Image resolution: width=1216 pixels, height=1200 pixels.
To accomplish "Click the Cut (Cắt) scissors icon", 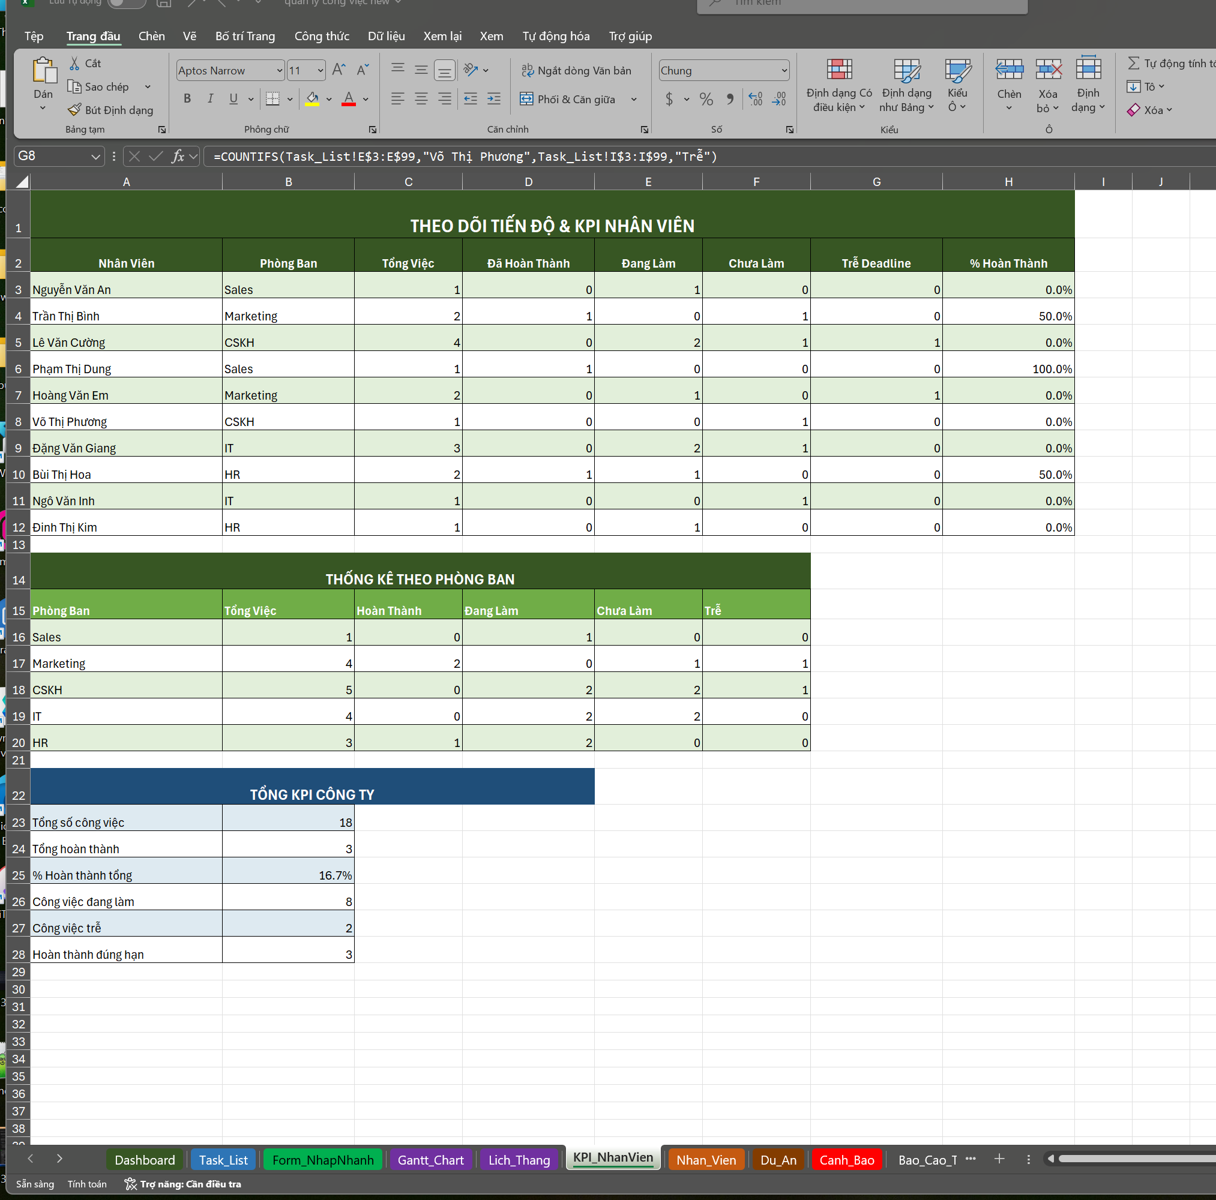I will coord(75,63).
